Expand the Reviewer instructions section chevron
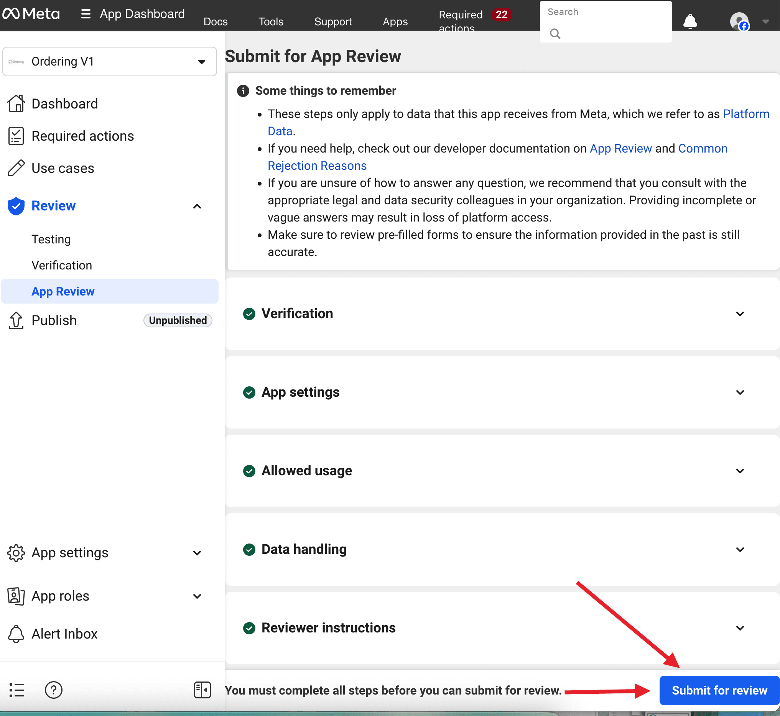Viewport: 780px width, 716px height. [x=740, y=628]
